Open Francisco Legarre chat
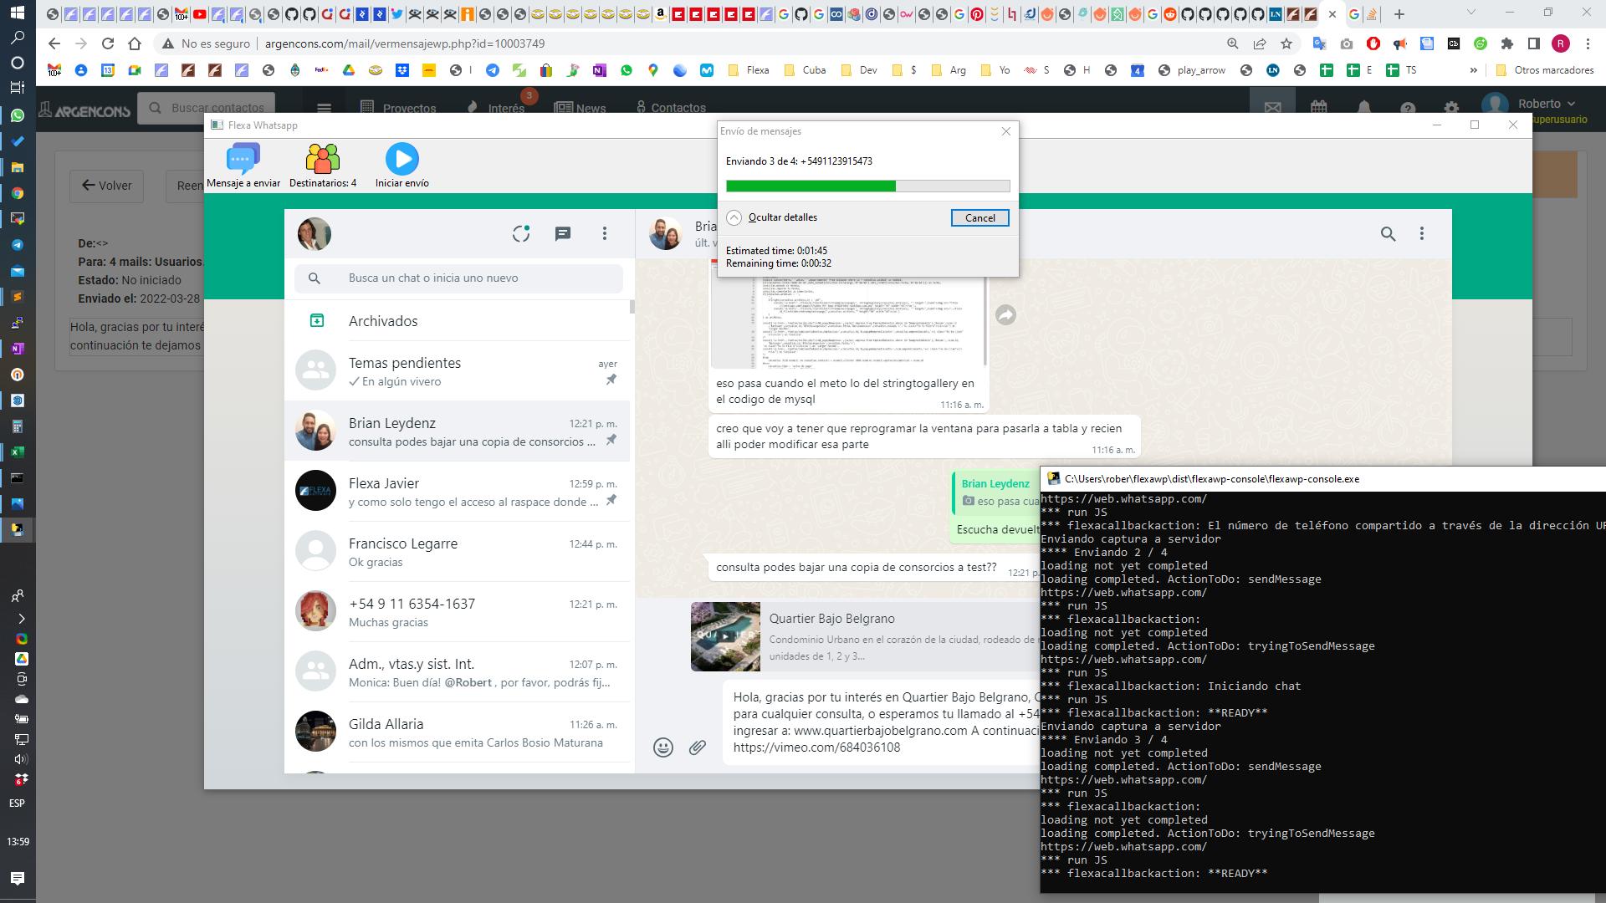This screenshot has height=903, width=1606. (458, 552)
